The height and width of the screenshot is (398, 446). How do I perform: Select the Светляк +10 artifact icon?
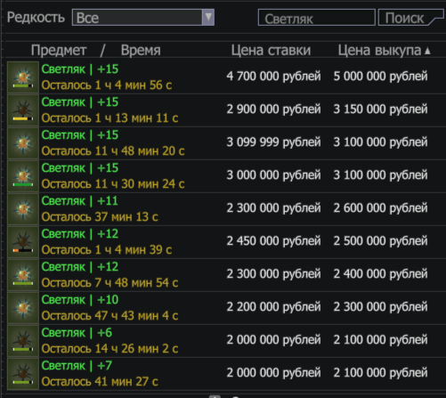pyautogui.click(x=23, y=308)
